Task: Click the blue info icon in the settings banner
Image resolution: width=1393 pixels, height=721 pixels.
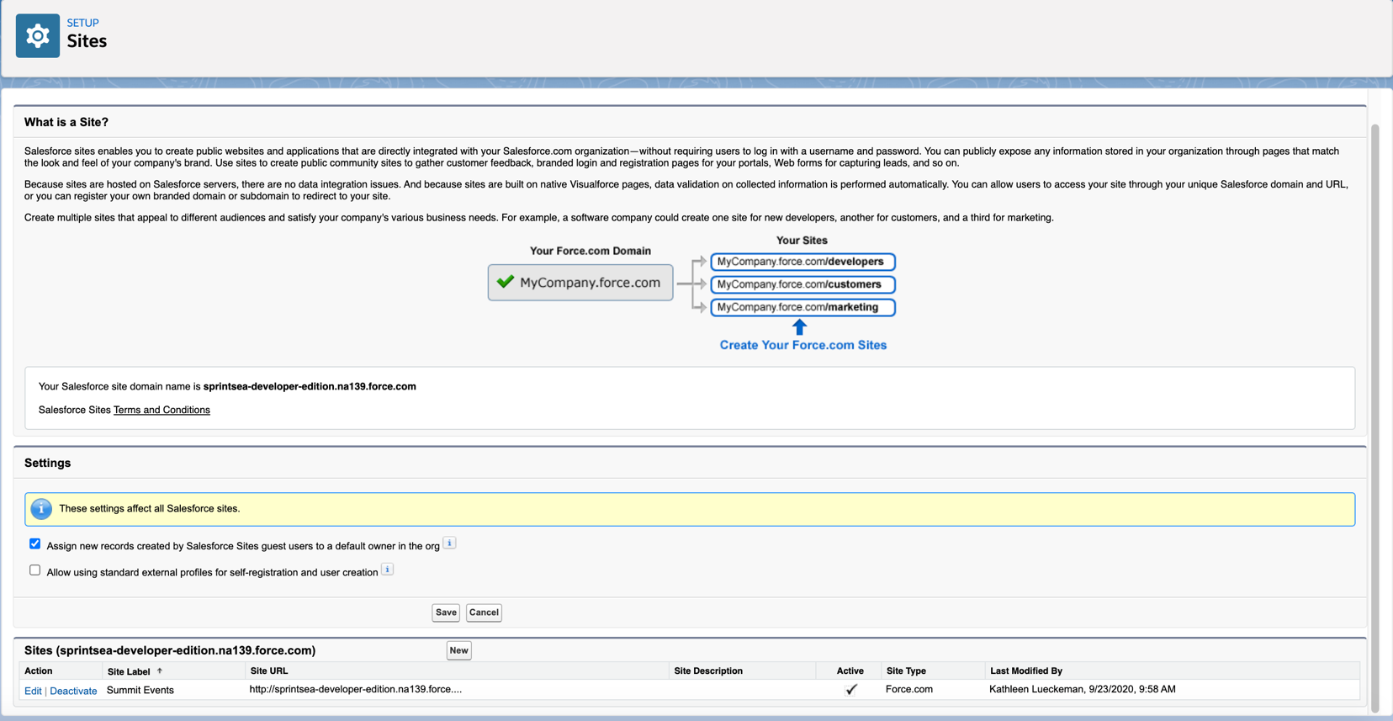Action: 41,509
